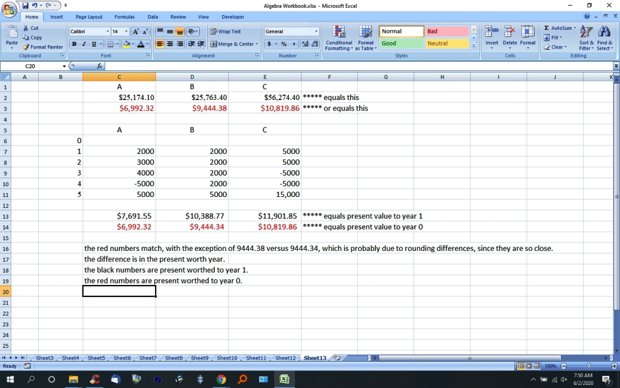Viewport: 620px width, 388px height.
Task: Apply comma style number format
Action: pyautogui.click(x=294, y=44)
